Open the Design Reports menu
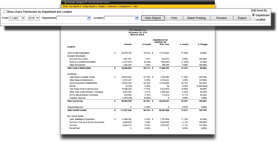 90,6
